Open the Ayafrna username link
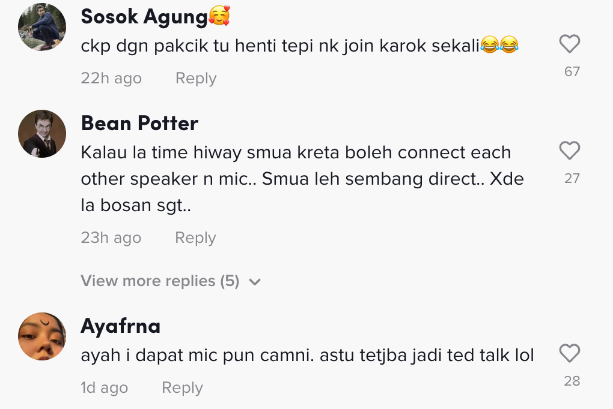 point(121,326)
